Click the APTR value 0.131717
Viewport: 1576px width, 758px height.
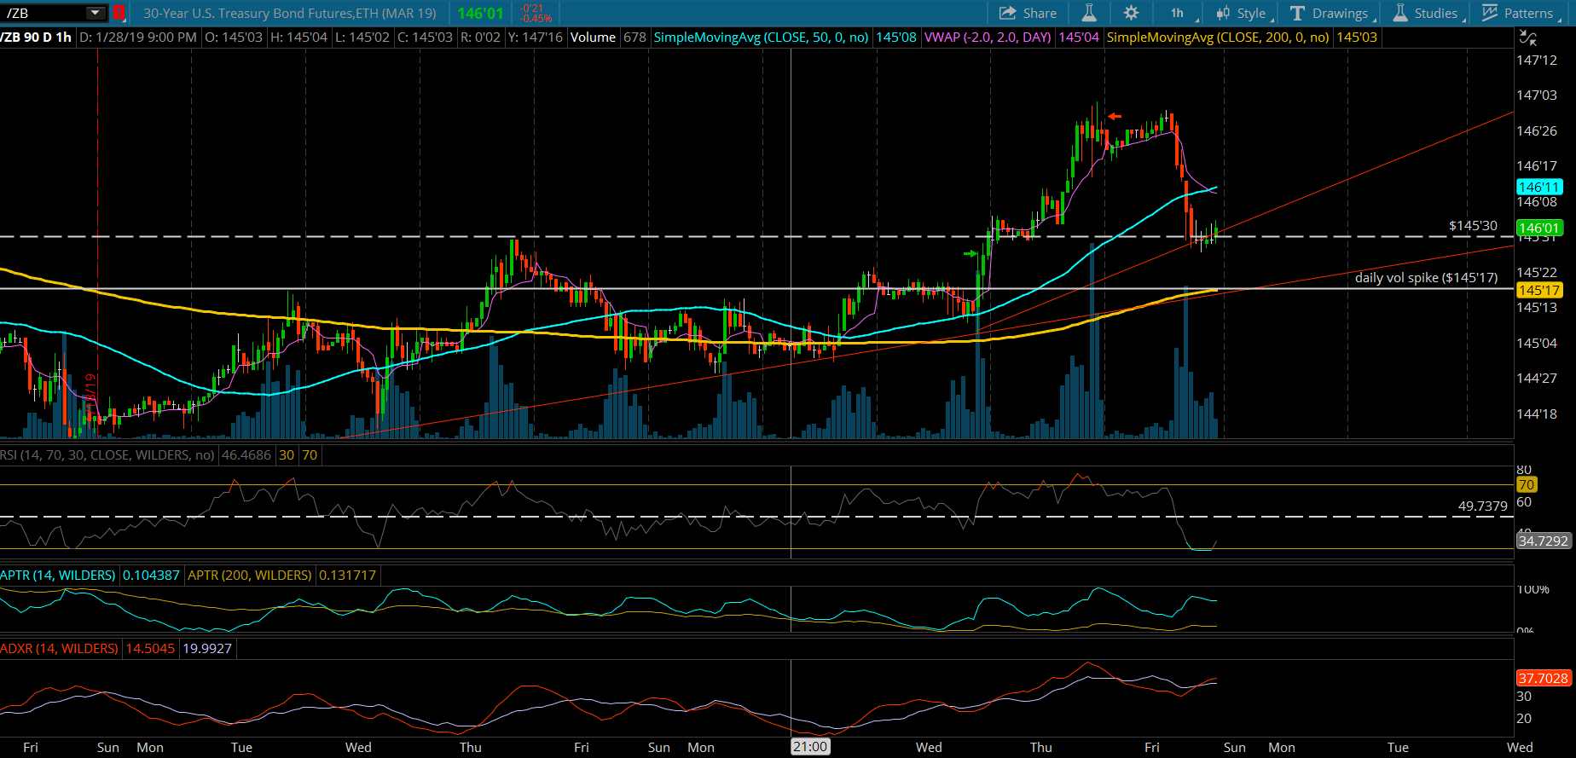(347, 576)
